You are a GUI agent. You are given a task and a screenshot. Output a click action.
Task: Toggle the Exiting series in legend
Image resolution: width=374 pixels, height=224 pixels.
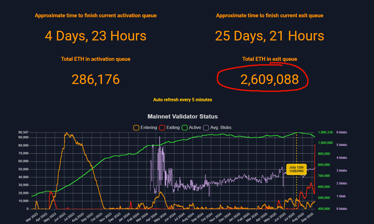(x=169, y=128)
